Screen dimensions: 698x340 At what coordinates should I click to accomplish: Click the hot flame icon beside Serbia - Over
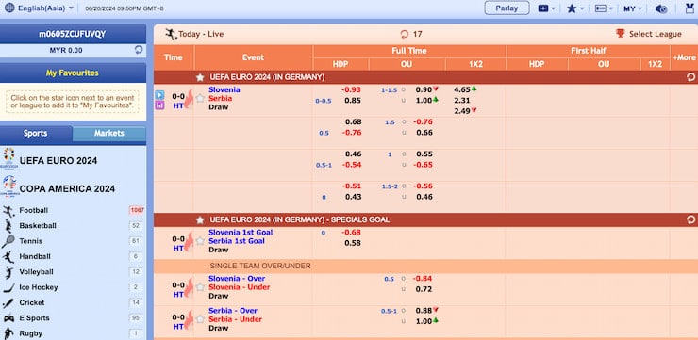tap(189, 319)
